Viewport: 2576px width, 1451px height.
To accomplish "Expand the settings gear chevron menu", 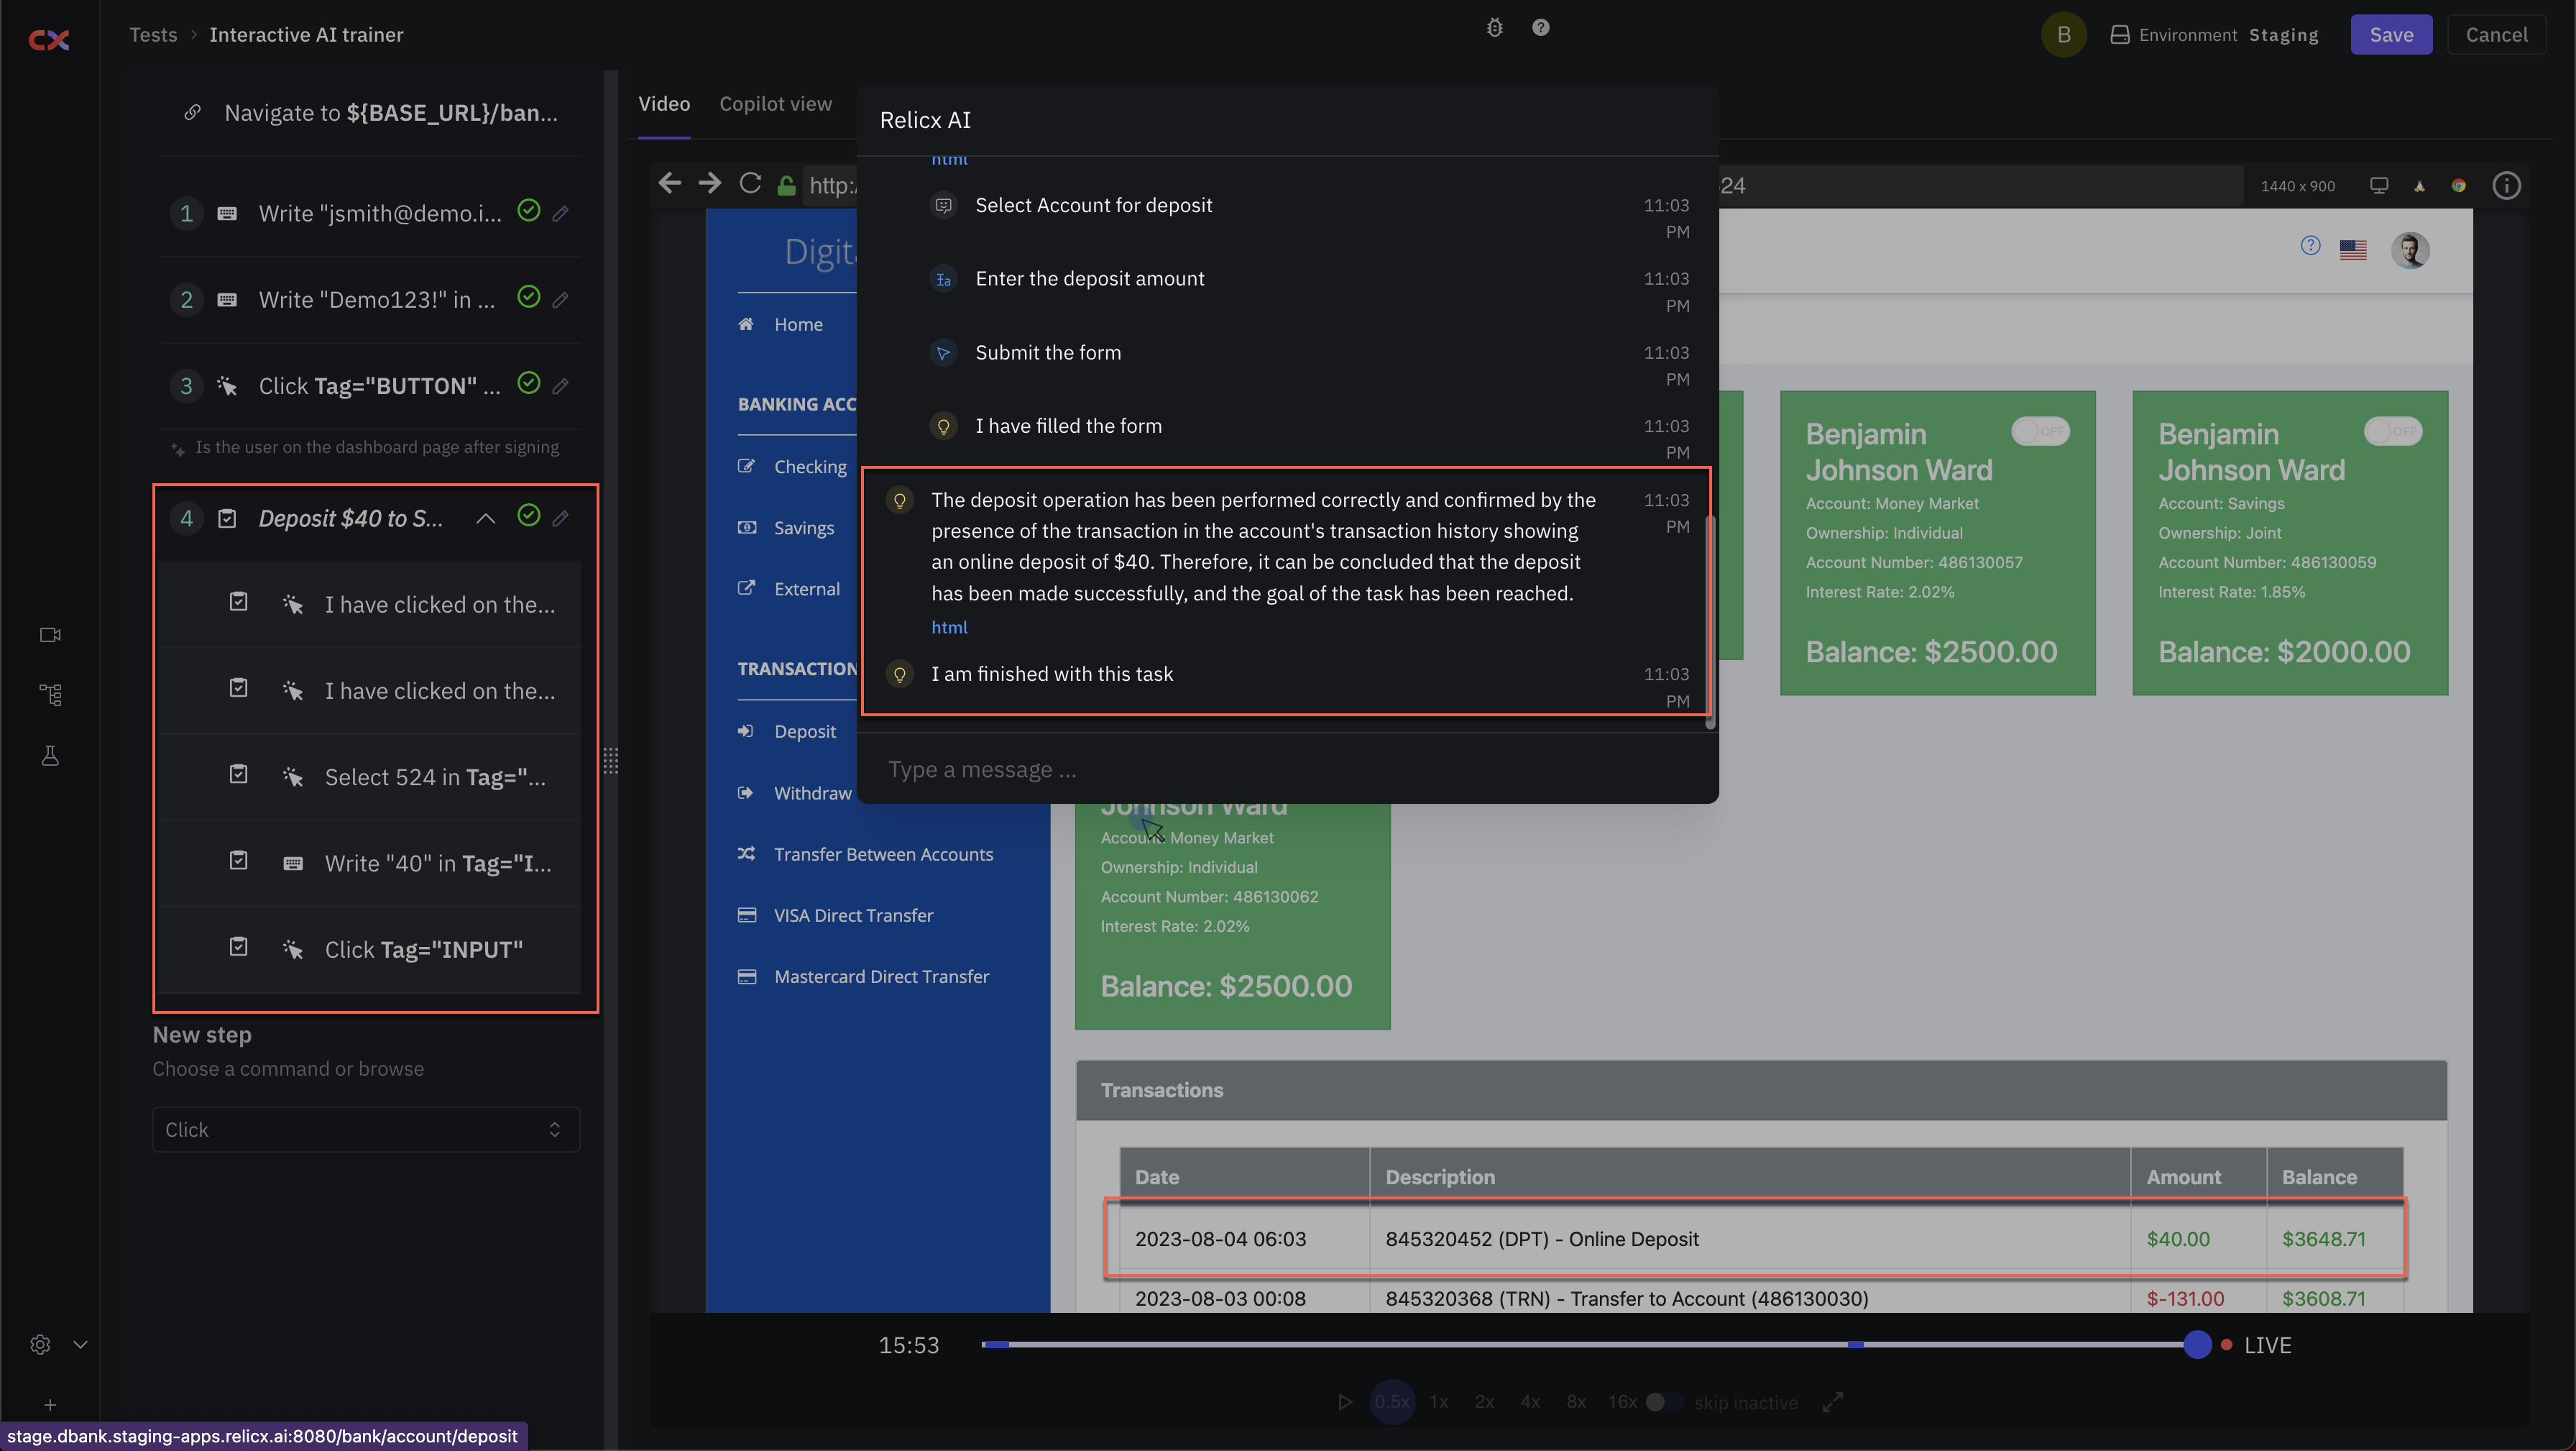I will (x=81, y=1344).
